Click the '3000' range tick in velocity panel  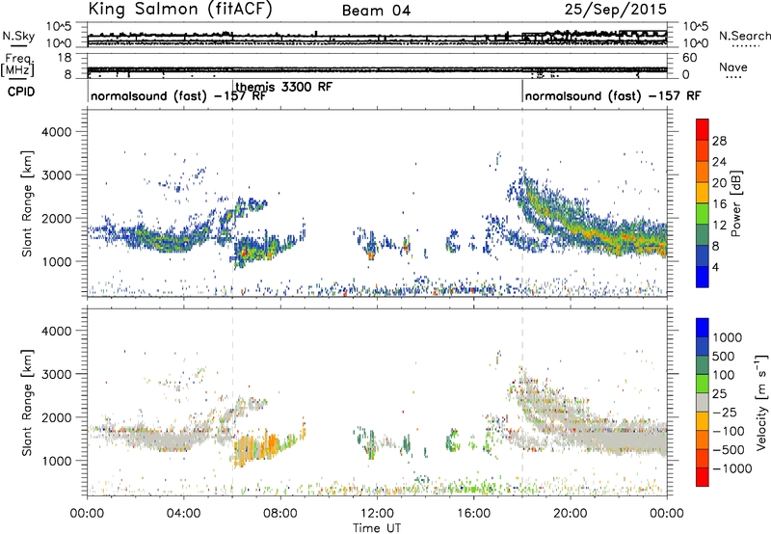[x=56, y=374]
